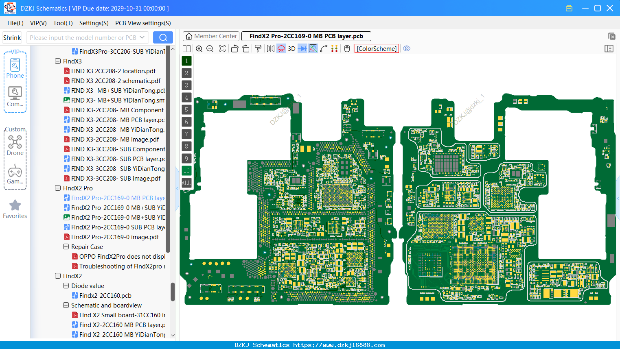Open the Settings(S) menu
Viewport: 620px width, 349px height.
pos(94,23)
